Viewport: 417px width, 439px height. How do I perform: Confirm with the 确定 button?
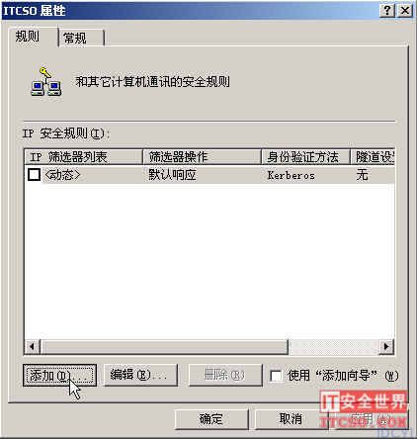pyautogui.click(x=210, y=419)
